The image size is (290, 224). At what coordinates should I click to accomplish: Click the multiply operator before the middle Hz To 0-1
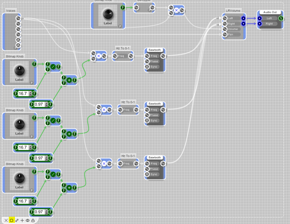tap(104, 110)
